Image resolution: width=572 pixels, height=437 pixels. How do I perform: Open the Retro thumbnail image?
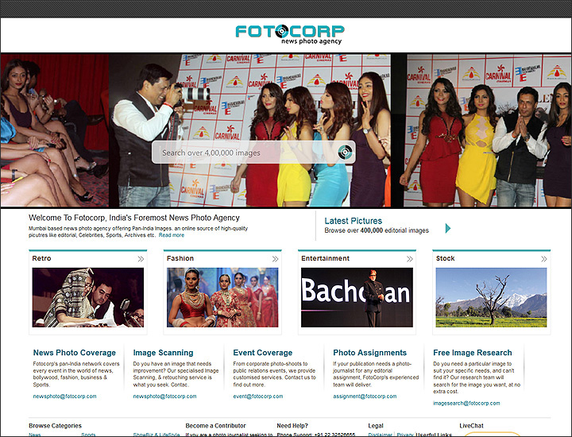point(88,297)
